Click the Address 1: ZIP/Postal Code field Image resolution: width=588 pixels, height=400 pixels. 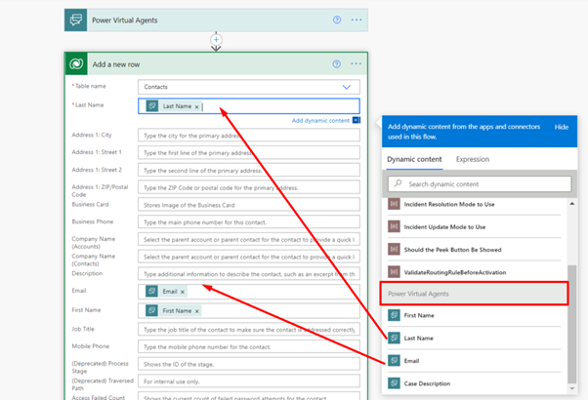click(249, 187)
